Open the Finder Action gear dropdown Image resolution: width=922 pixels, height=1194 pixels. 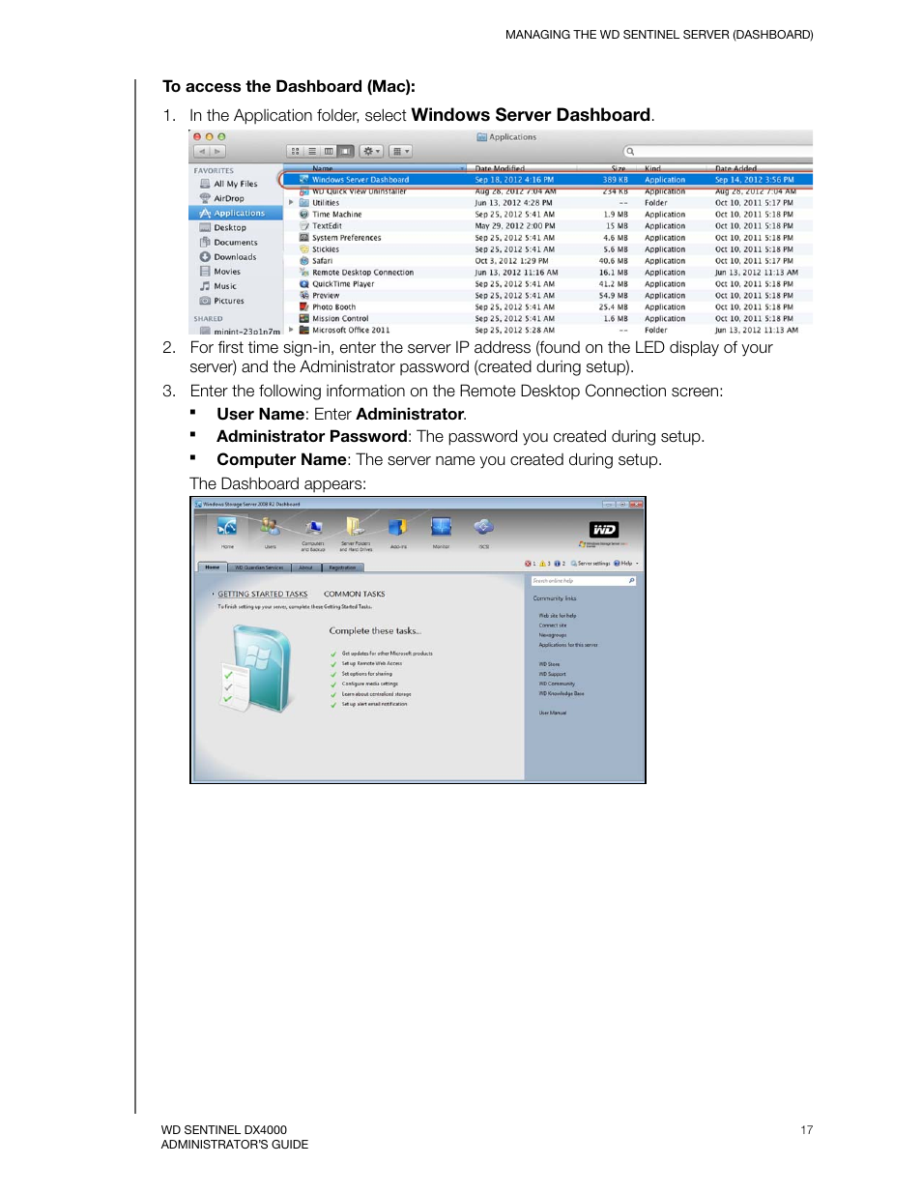372,152
